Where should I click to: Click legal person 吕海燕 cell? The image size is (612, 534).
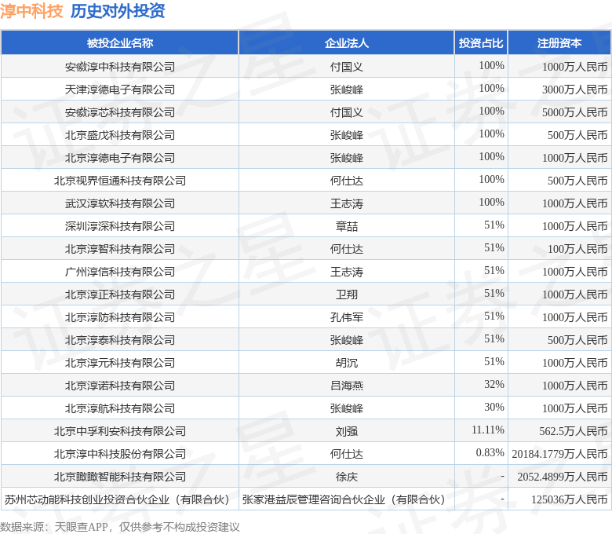(347, 386)
